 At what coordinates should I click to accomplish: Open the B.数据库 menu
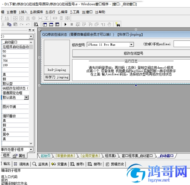pyautogui.click(x=36, y=12)
